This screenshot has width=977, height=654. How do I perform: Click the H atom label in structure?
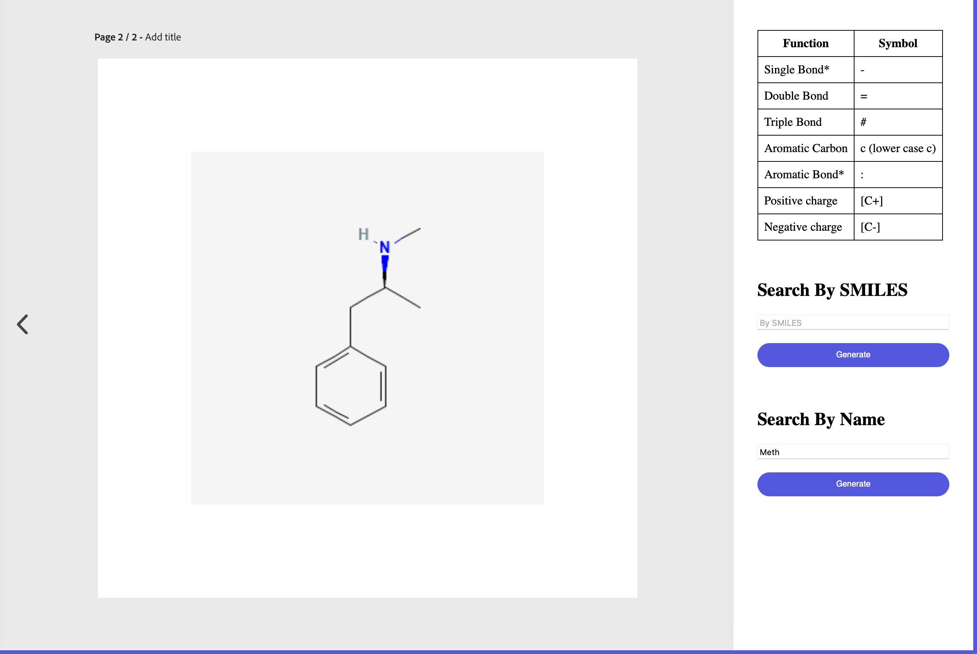(363, 234)
